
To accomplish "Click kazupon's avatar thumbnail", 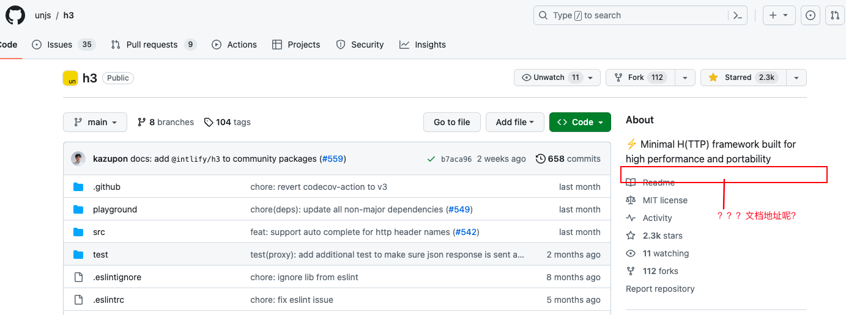I will 78,159.
